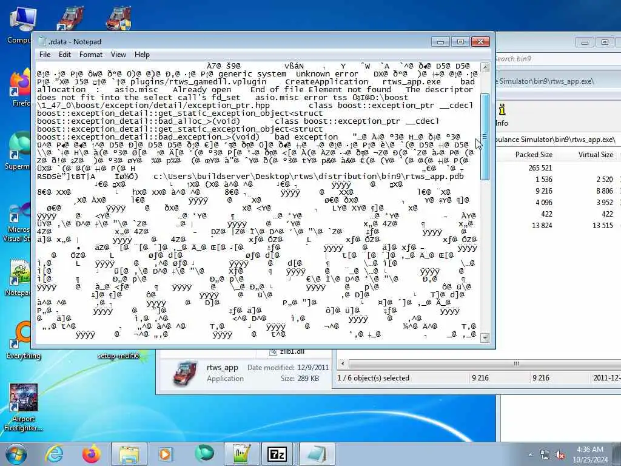Click the 7-Zip horizontal scrollbar left arrow

(342, 363)
